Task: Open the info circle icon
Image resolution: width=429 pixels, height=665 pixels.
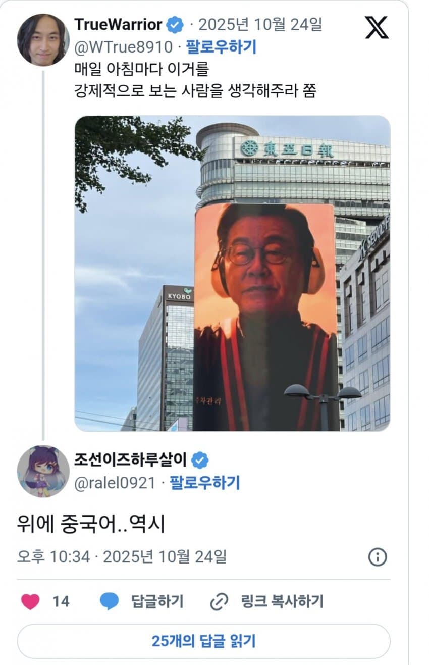Action: tap(378, 557)
